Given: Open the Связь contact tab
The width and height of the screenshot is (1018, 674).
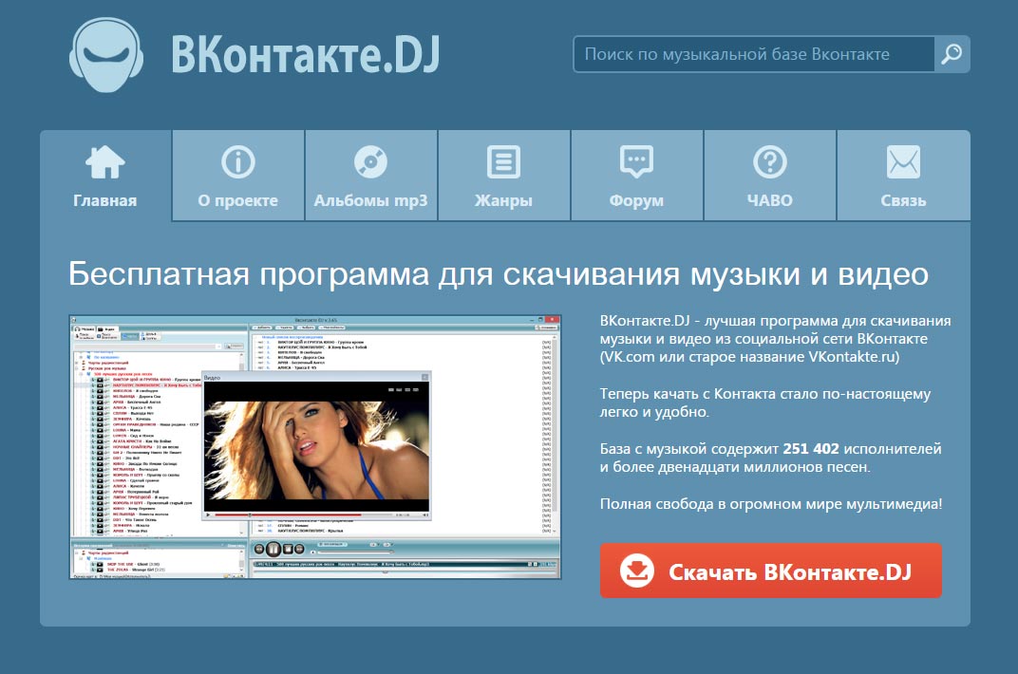Looking at the screenshot, I should click(904, 176).
